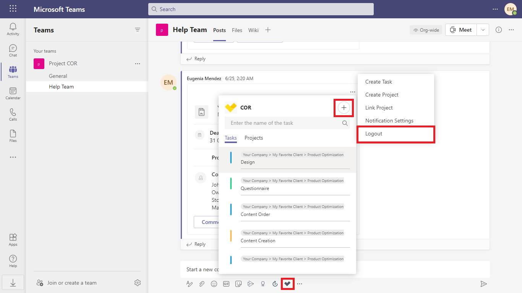The image size is (522, 293).
Task: Open message card more options ellipsis
Action: [x=352, y=92]
